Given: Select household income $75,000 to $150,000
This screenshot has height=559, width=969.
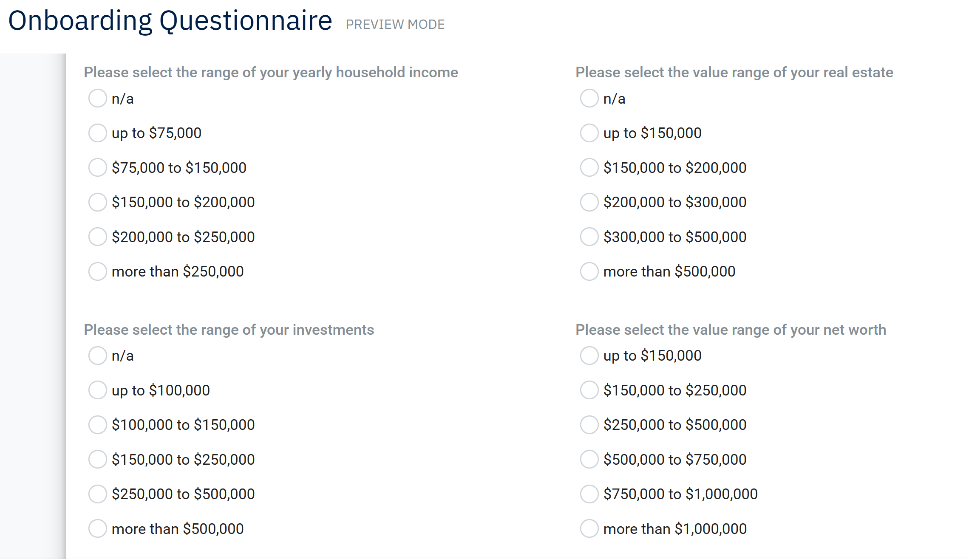Looking at the screenshot, I should 97,167.
